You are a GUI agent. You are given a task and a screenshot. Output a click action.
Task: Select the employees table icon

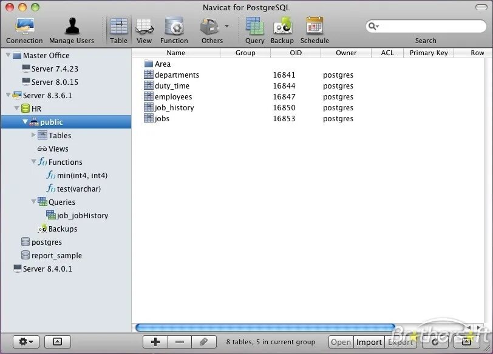pos(148,96)
